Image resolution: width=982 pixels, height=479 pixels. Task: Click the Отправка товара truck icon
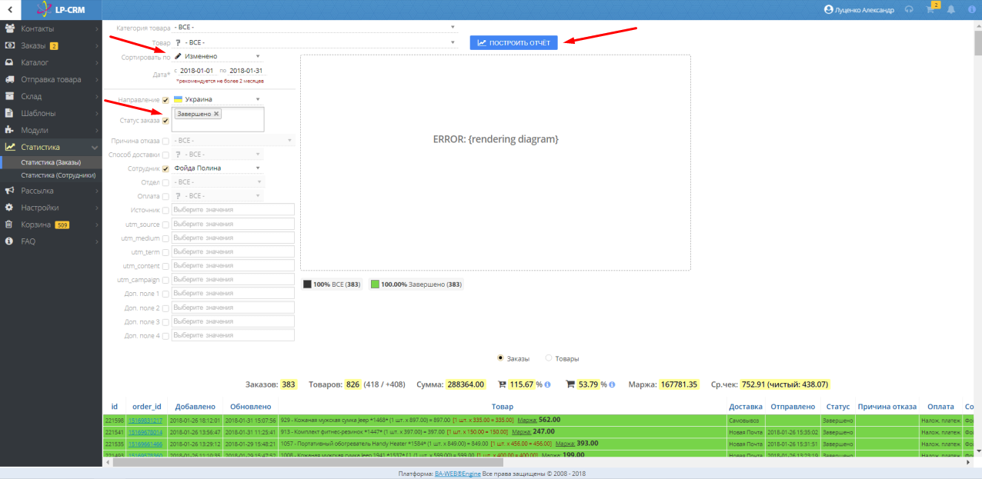click(10, 79)
